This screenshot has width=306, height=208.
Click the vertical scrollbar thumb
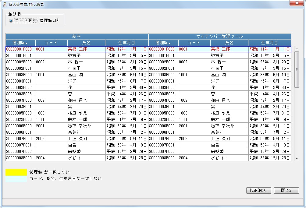(297, 69)
